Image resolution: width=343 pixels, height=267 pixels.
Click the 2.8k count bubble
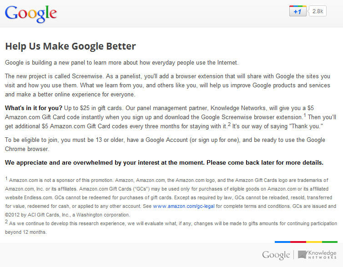point(318,11)
